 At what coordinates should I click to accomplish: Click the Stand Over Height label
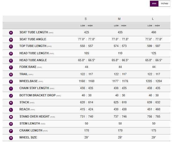34,116
